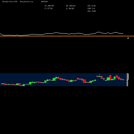Click the open price 'O: 103.99'
The height and width of the screenshot is (134, 134).
[x=49, y=6]
